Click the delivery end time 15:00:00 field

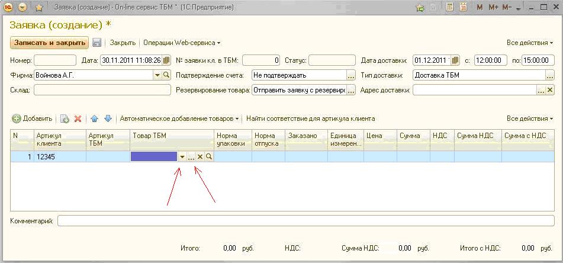click(538, 60)
